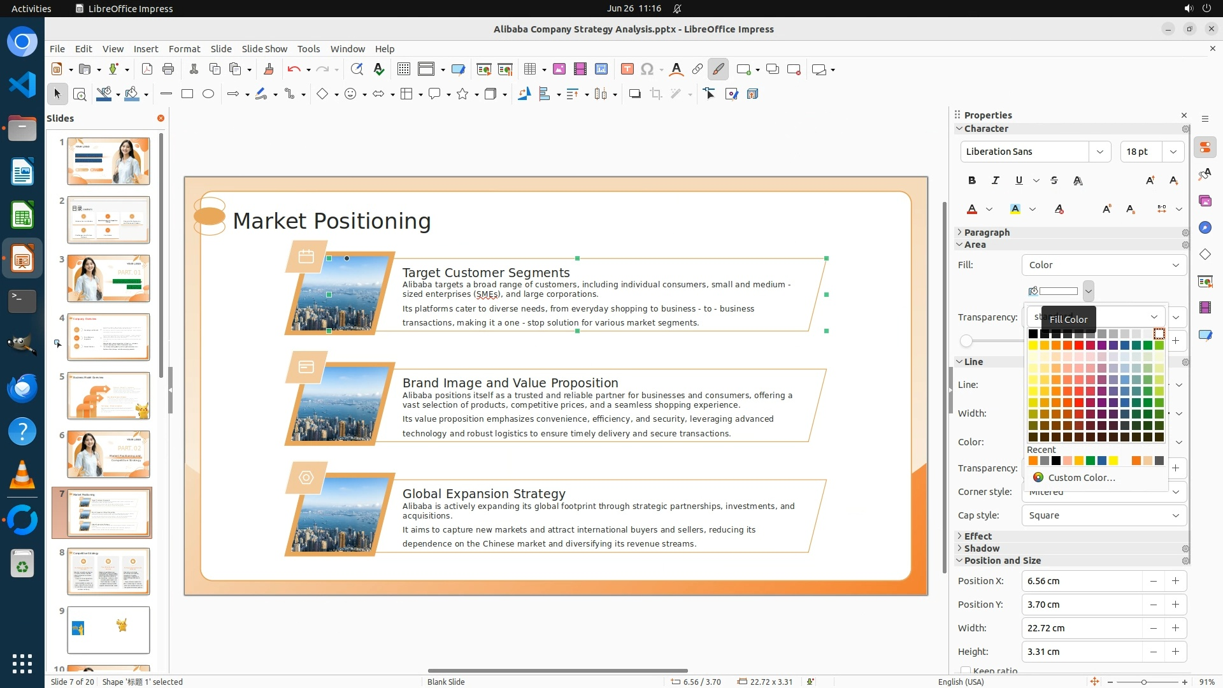This screenshot has width=1223, height=688.
Task: Open the Format menu
Action: click(184, 48)
